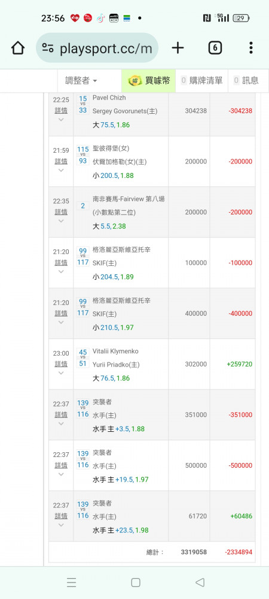Tap Android back navigation triangle
Image resolution: width=269 pixels, height=599 pixels.
coord(200,582)
